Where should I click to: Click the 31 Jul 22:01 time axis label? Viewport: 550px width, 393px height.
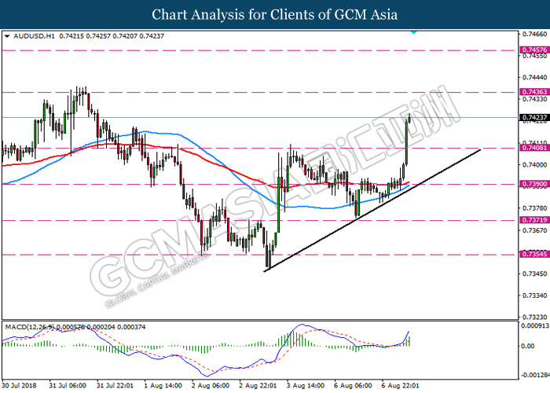115,386
